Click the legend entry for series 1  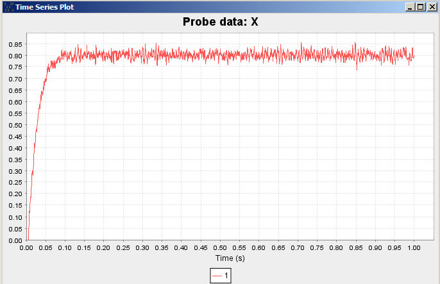pyautogui.click(x=221, y=276)
